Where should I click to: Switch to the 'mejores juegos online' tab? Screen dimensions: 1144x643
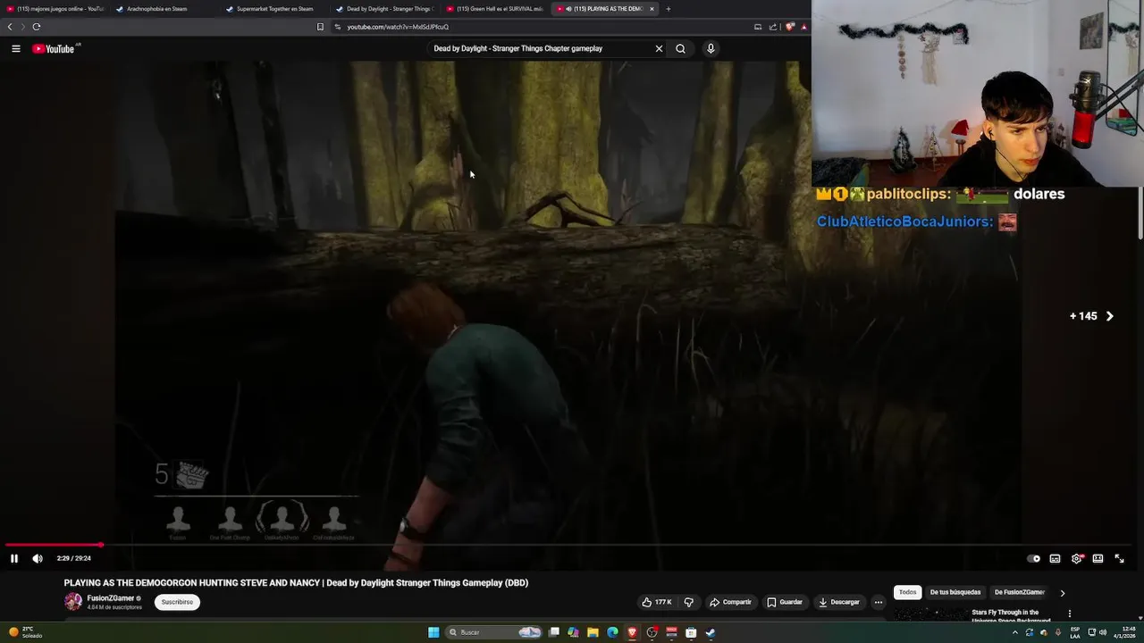(55, 9)
